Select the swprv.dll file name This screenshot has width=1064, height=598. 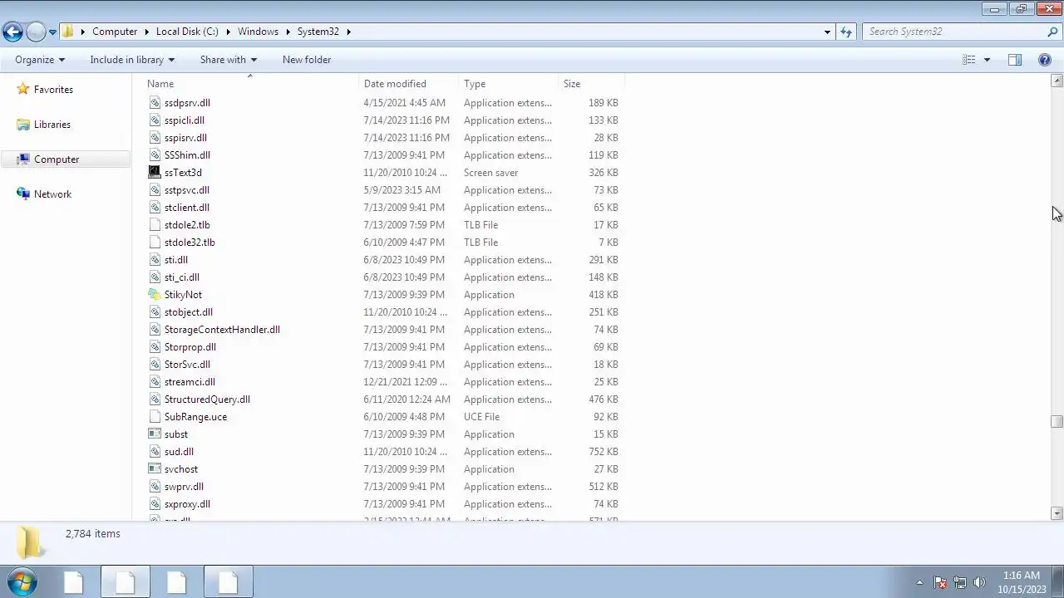(184, 487)
